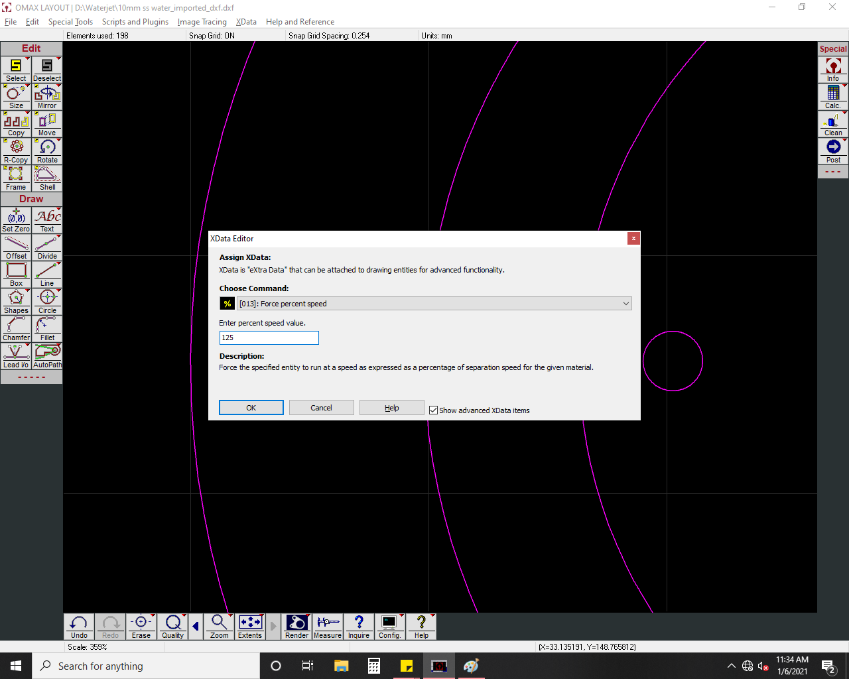Open the File menu
This screenshot has width=849, height=679.
[x=11, y=22]
